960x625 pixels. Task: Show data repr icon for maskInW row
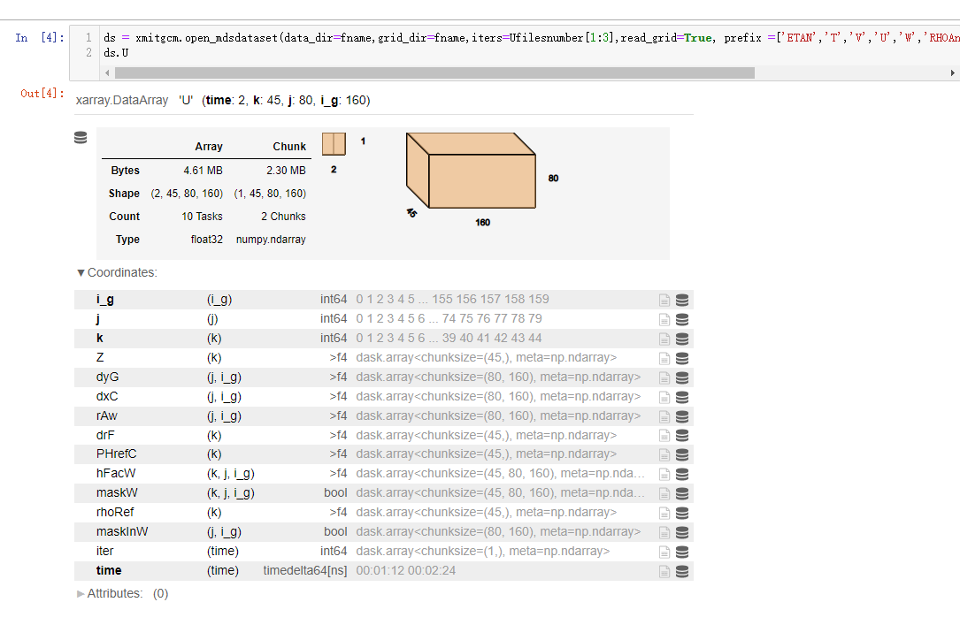click(682, 533)
